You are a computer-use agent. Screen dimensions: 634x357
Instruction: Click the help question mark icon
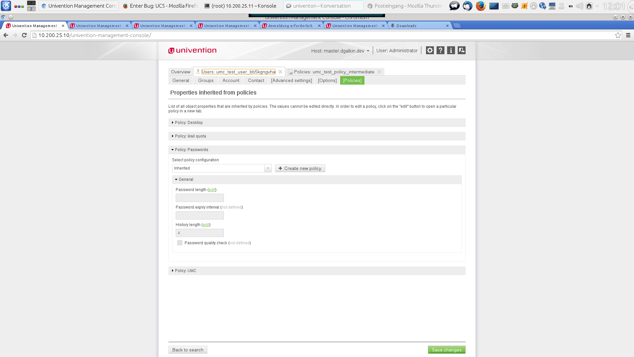(x=440, y=50)
